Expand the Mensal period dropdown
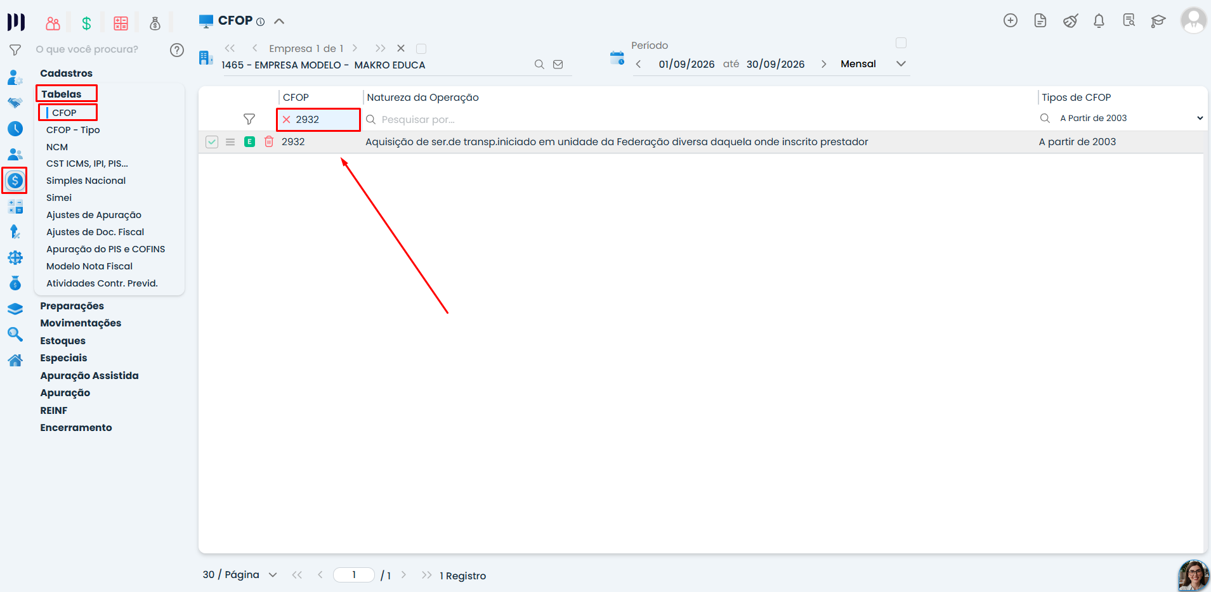Screen dimensions: 1211x592 click(901, 64)
